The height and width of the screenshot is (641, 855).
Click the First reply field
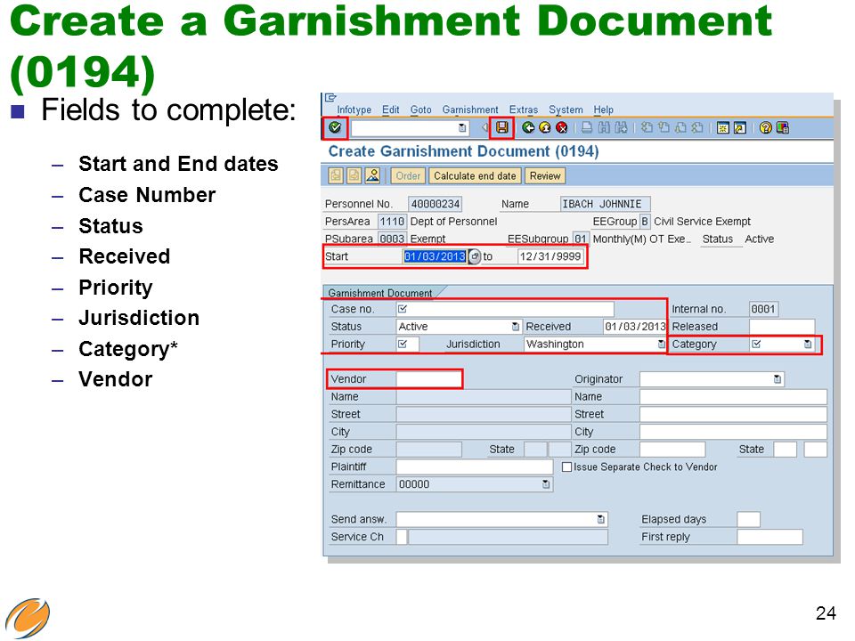769,537
